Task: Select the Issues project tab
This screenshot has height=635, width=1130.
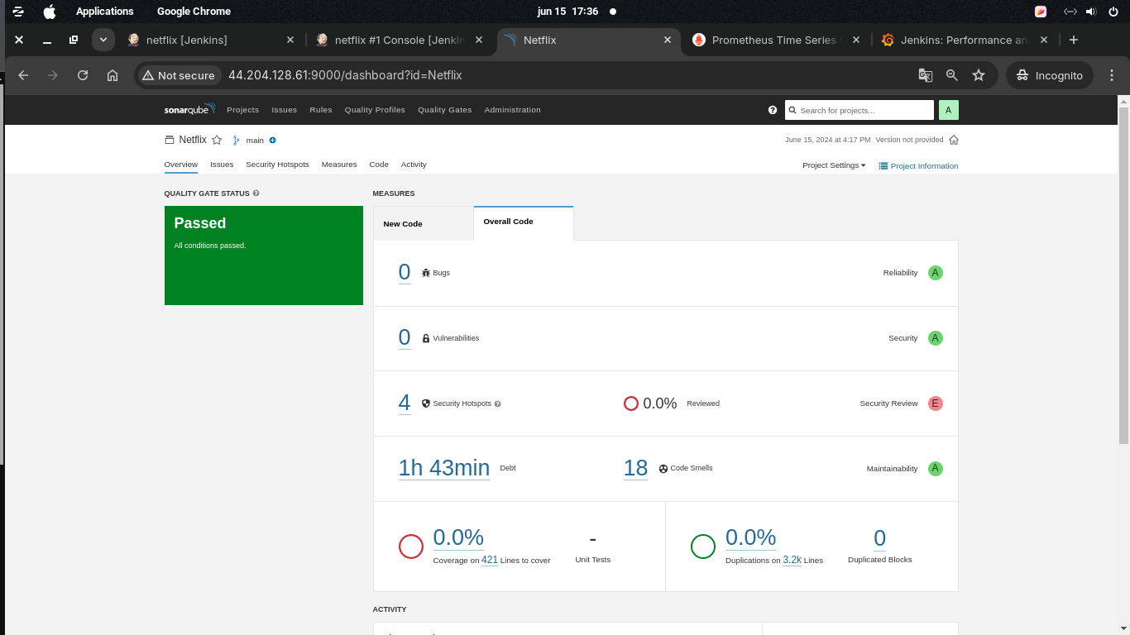Action: pos(222,165)
